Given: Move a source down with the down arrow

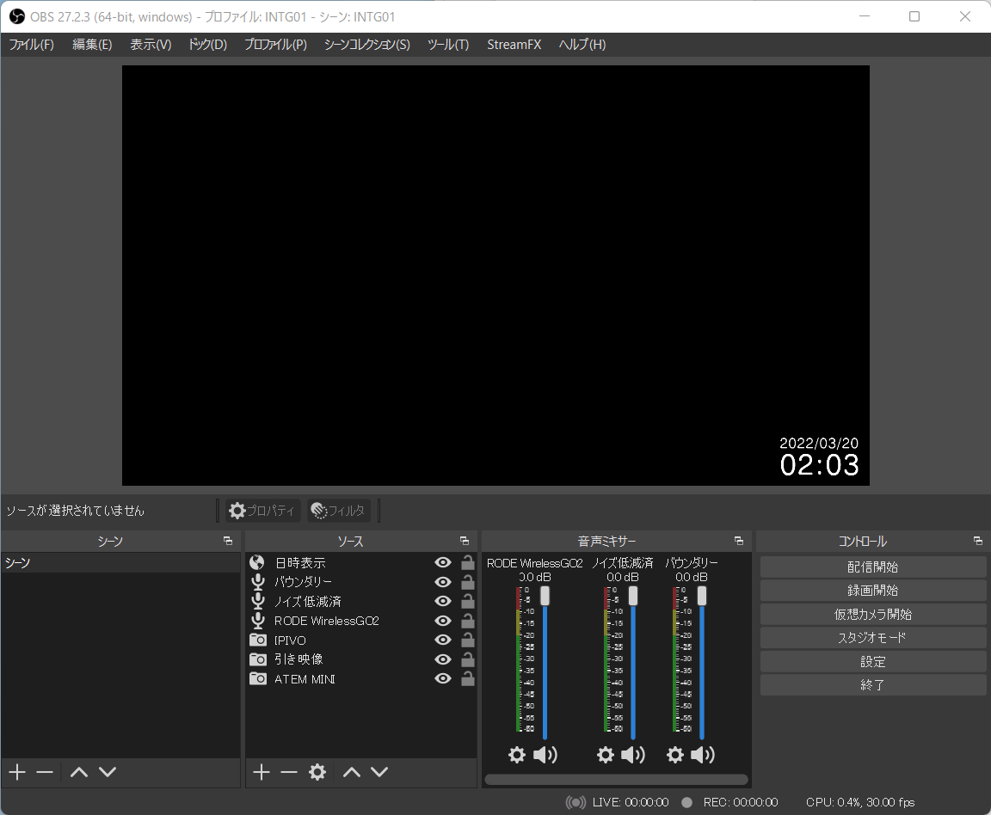Looking at the screenshot, I should tap(379, 772).
